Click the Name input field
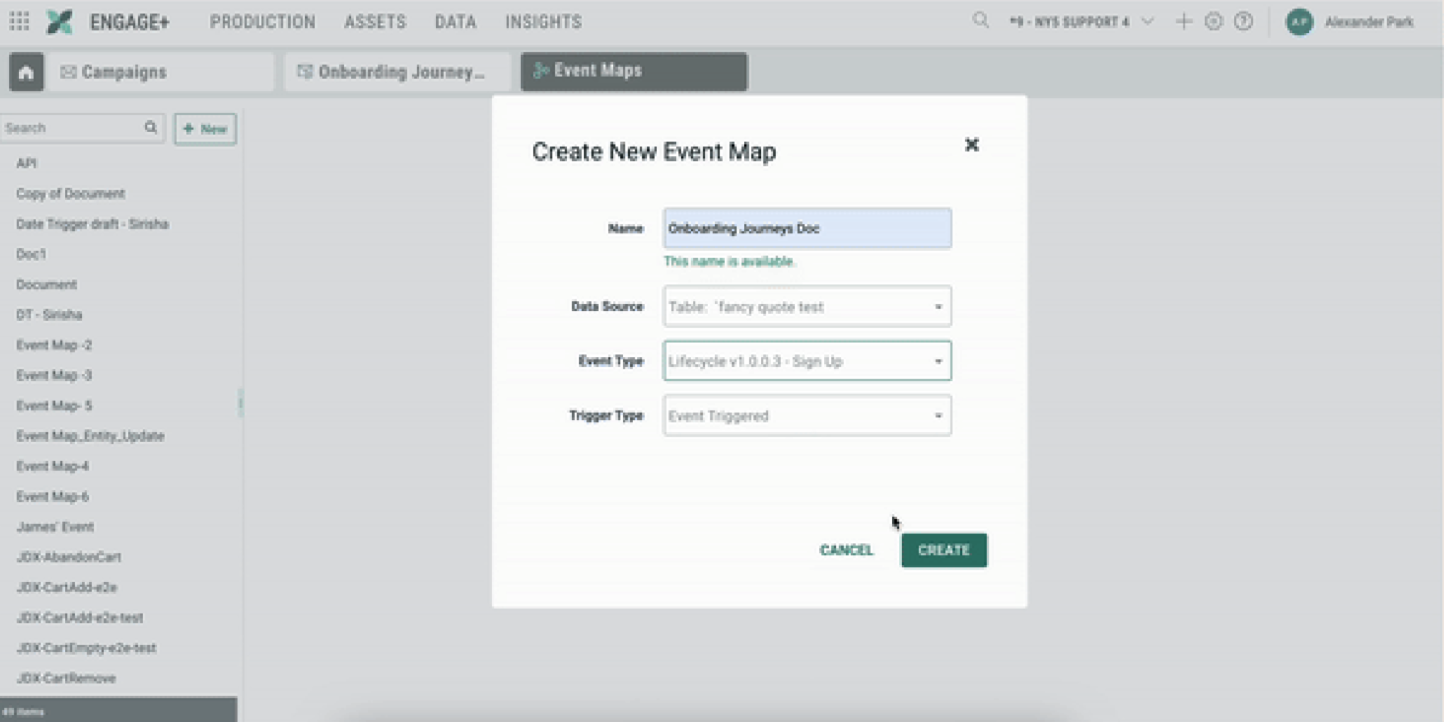Viewport: 1444px width, 722px height. 807,229
